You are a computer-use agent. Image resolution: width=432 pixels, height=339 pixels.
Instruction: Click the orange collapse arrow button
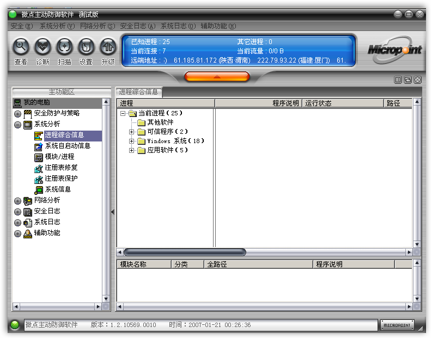(217, 77)
